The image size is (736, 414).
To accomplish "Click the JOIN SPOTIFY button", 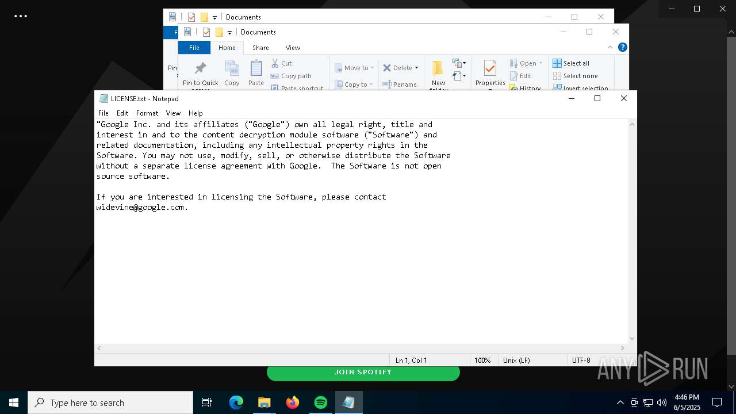I will point(363,372).
